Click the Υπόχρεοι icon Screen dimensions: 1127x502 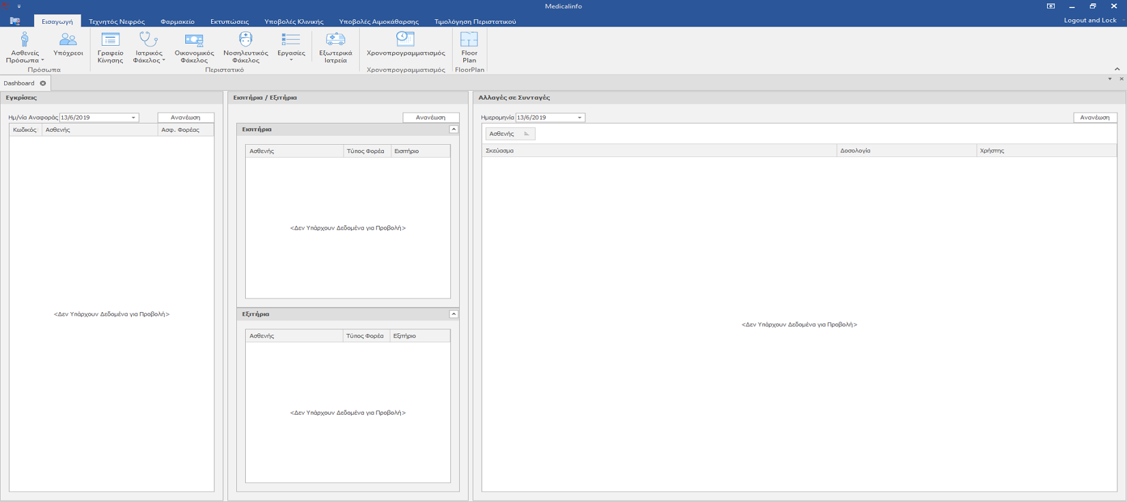click(68, 41)
